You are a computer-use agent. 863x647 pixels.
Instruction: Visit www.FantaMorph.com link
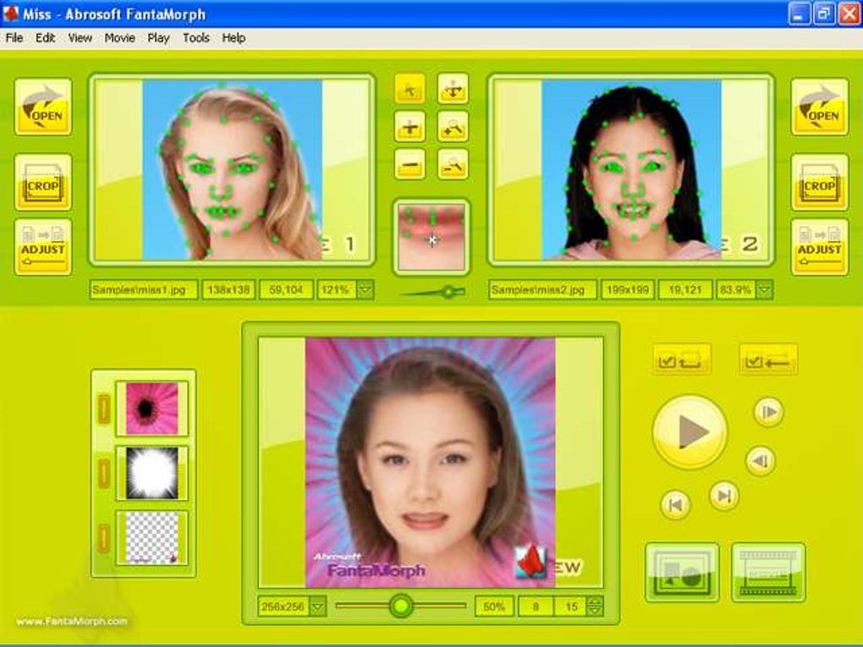[72, 621]
